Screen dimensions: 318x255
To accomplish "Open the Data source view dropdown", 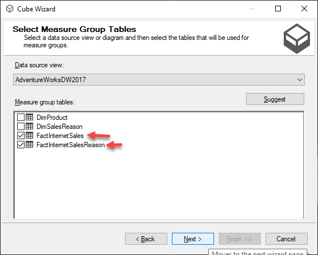I will pos(159,79).
